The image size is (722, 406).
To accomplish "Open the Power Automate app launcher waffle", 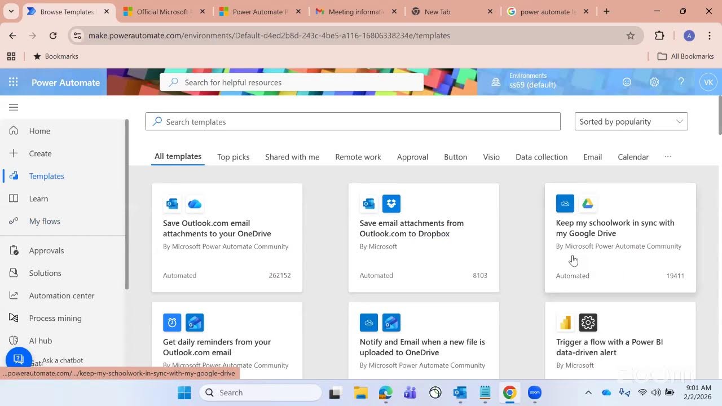I will click(x=14, y=82).
